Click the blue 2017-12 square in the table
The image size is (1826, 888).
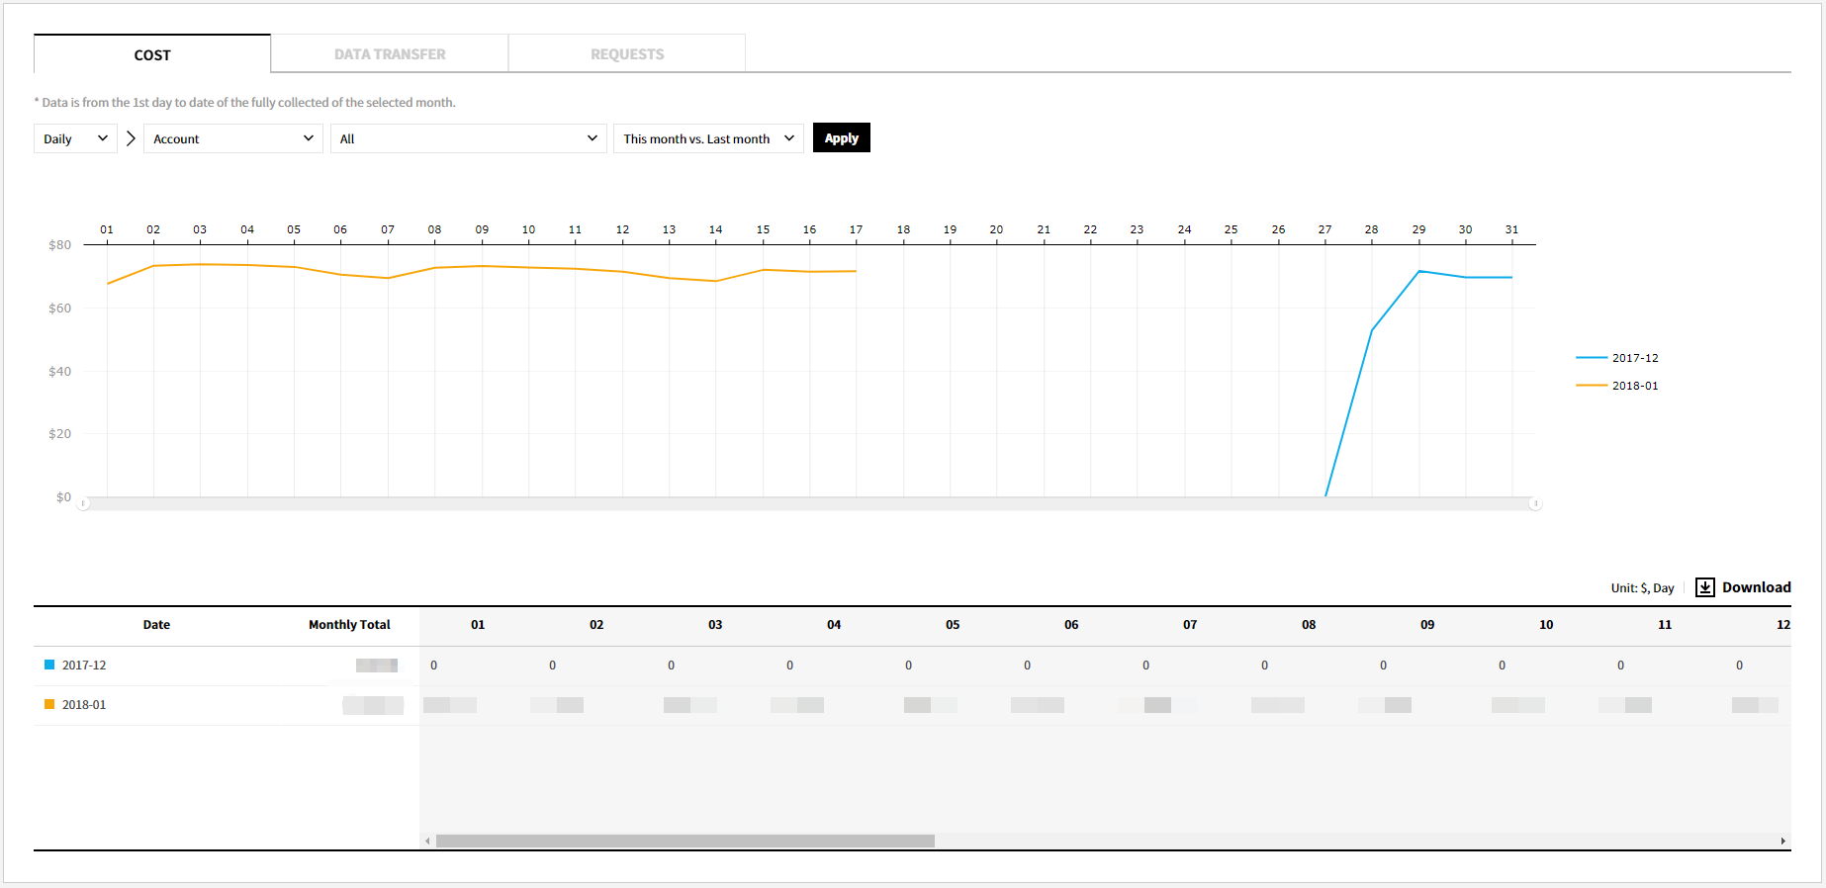[49, 665]
